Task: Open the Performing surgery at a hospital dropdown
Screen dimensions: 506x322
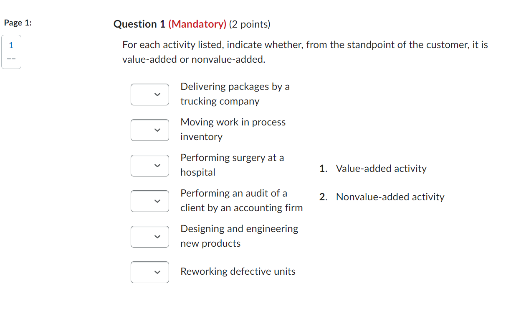Action: (x=150, y=166)
